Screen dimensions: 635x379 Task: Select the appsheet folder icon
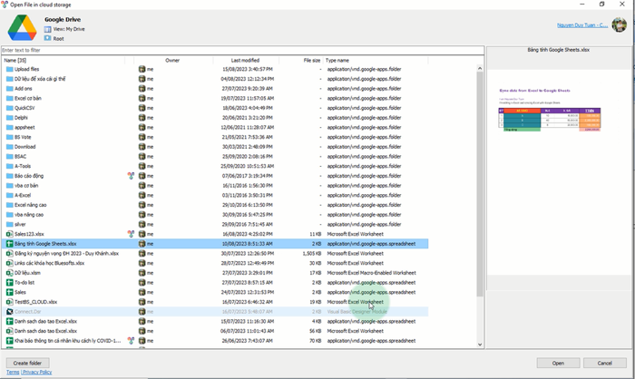click(9, 128)
